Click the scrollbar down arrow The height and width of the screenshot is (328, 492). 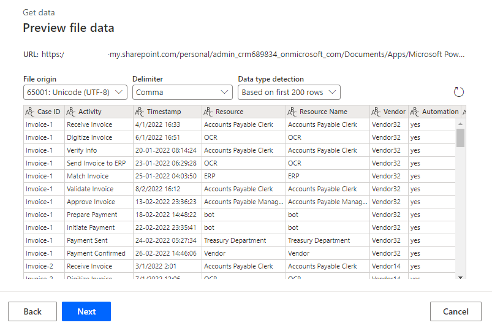coord(460,278)
